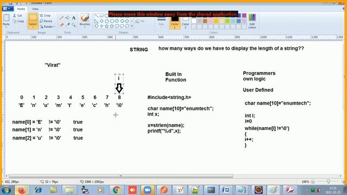Choose the left arrow shape
The image size is (347, 195).
point(122,21)
